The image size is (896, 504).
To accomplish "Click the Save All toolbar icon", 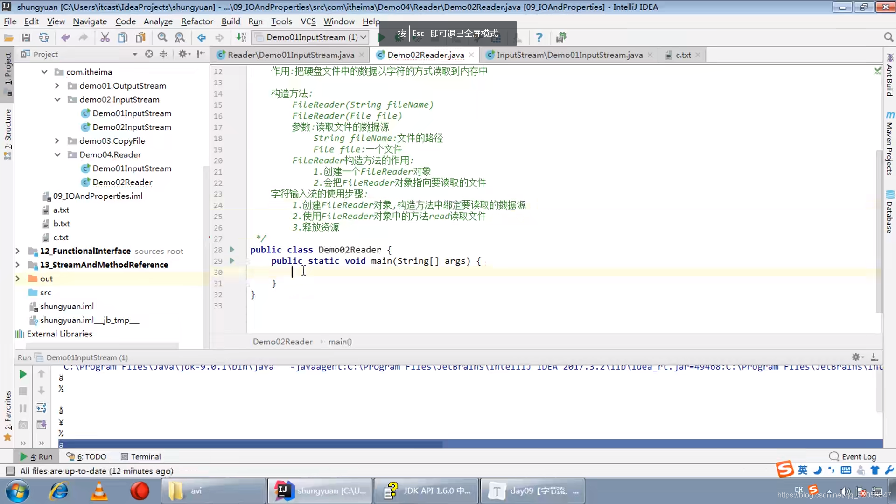I will coord(26,37).
